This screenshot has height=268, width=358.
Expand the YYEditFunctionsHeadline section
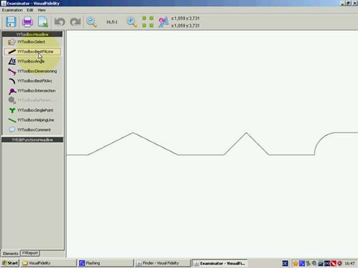32,140
